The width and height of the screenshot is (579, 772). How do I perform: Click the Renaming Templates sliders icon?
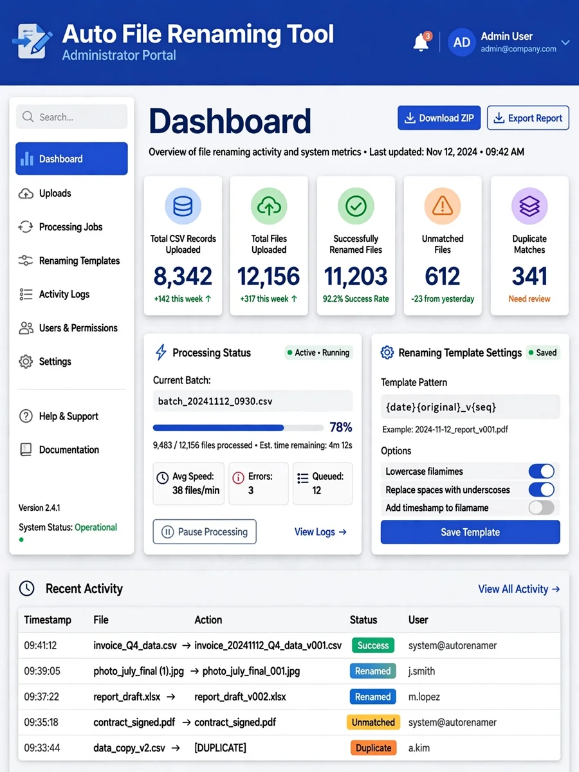click(26, 261)
